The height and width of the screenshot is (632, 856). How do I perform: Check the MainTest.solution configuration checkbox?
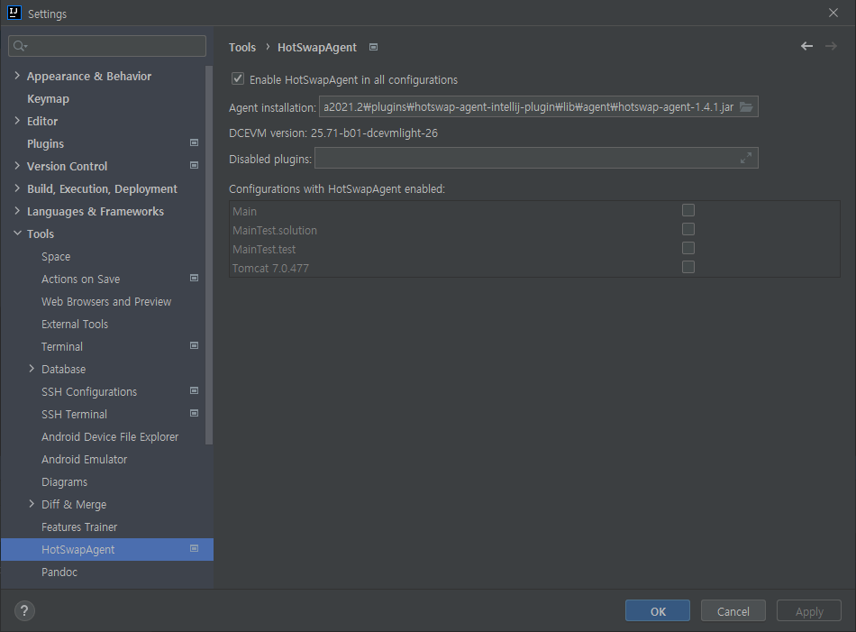(688, 229)
